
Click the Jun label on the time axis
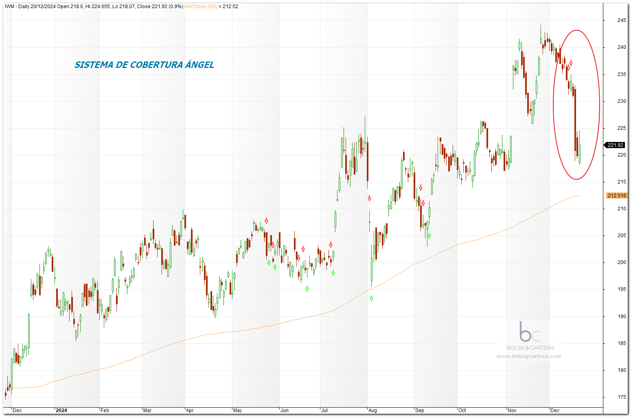285,410
